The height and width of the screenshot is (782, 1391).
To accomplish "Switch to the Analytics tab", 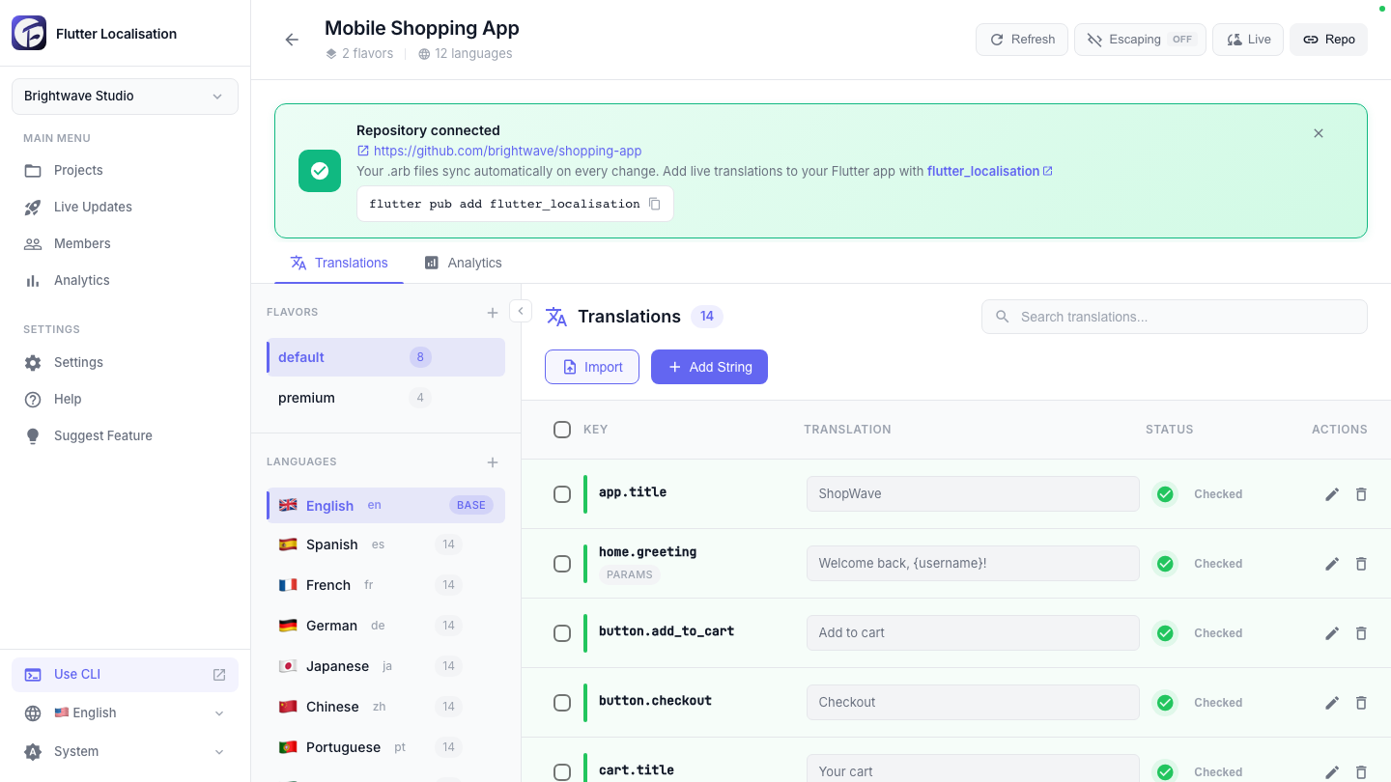I will (463, 263).
